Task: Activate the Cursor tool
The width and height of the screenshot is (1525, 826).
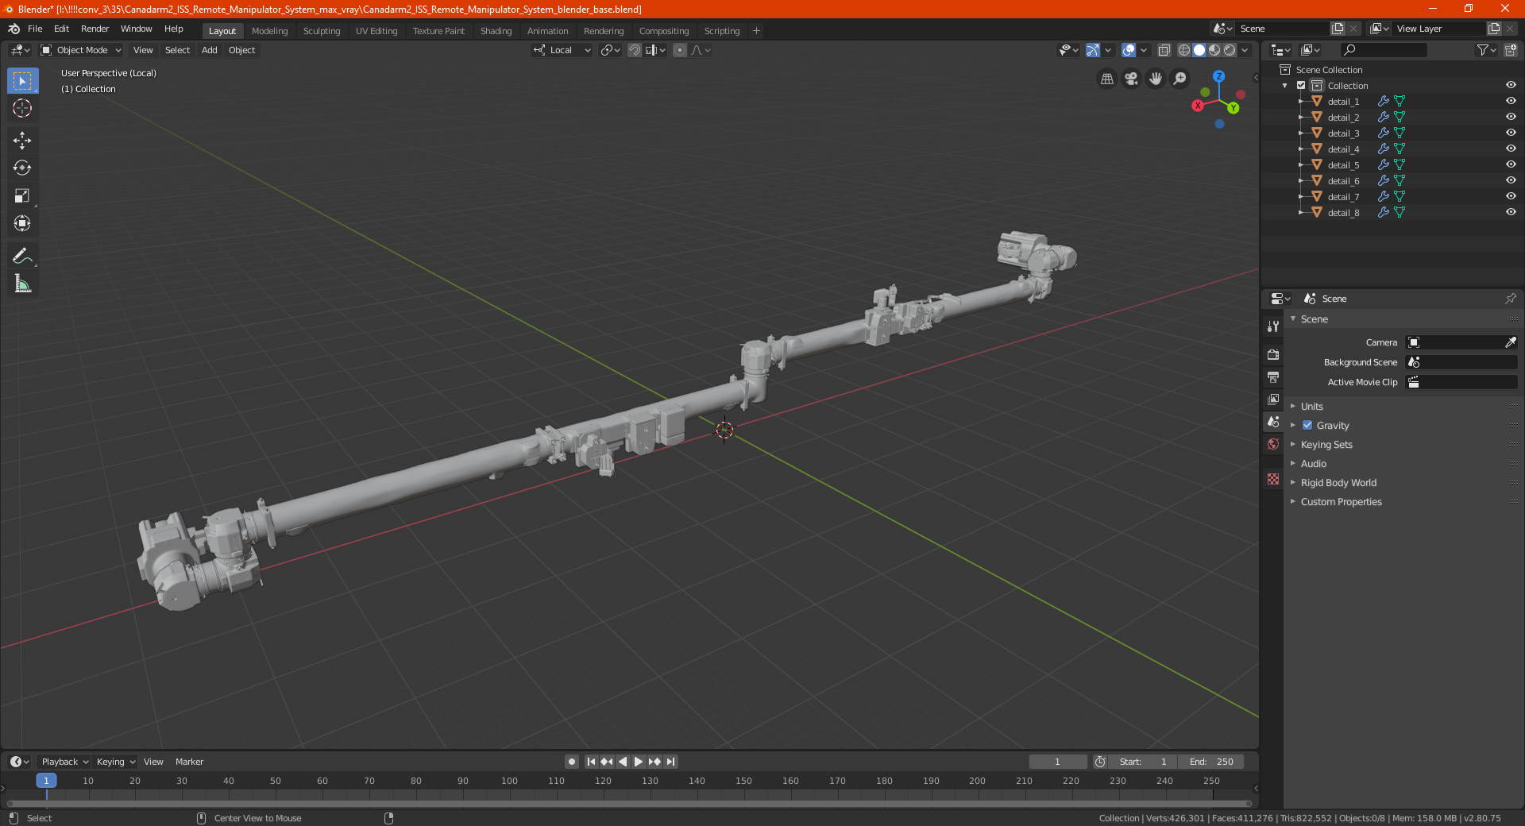Action: point(22,109)
